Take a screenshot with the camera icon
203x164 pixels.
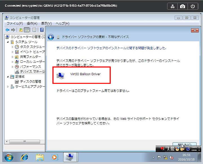(182, 6)
